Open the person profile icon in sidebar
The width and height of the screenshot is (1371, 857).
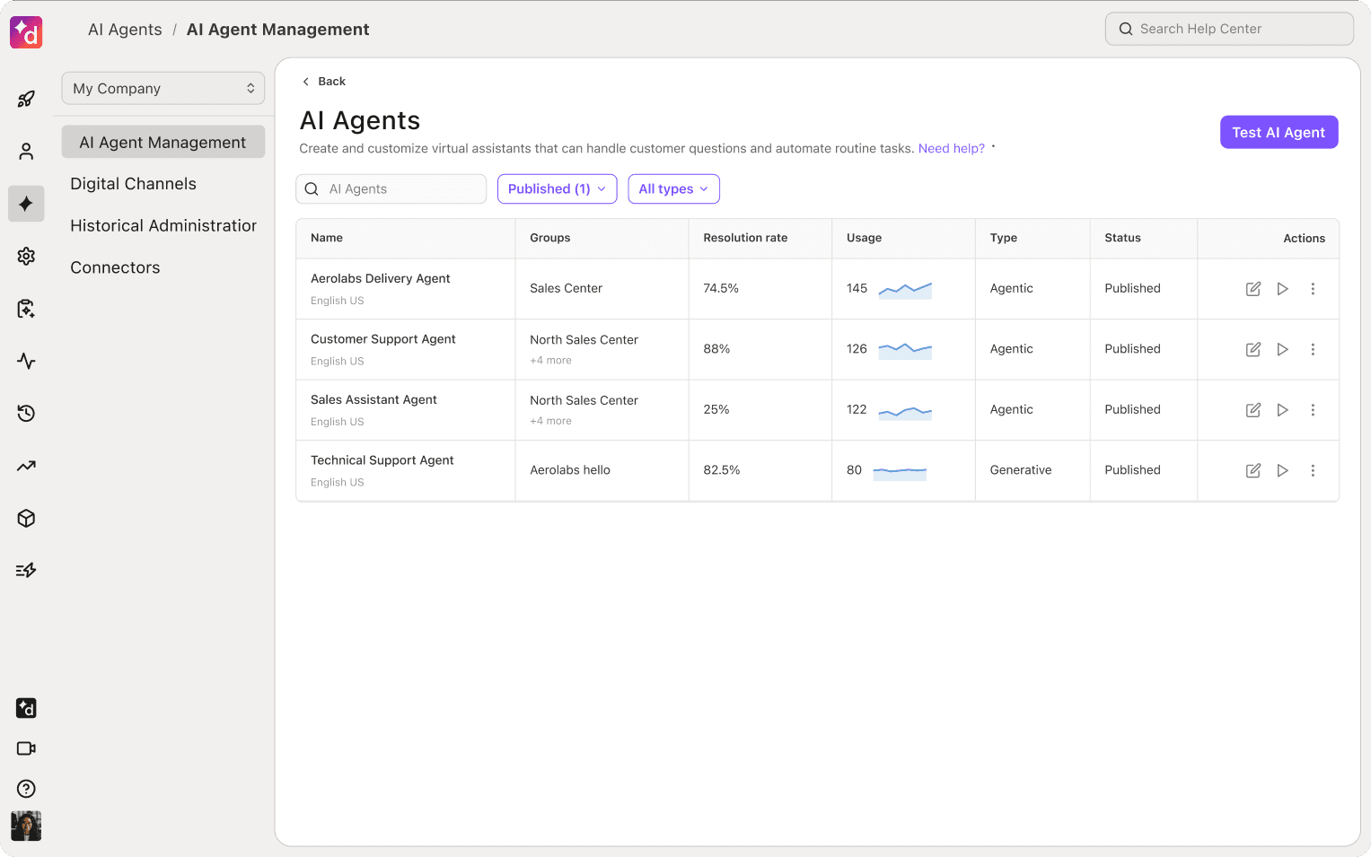(26, 152)
